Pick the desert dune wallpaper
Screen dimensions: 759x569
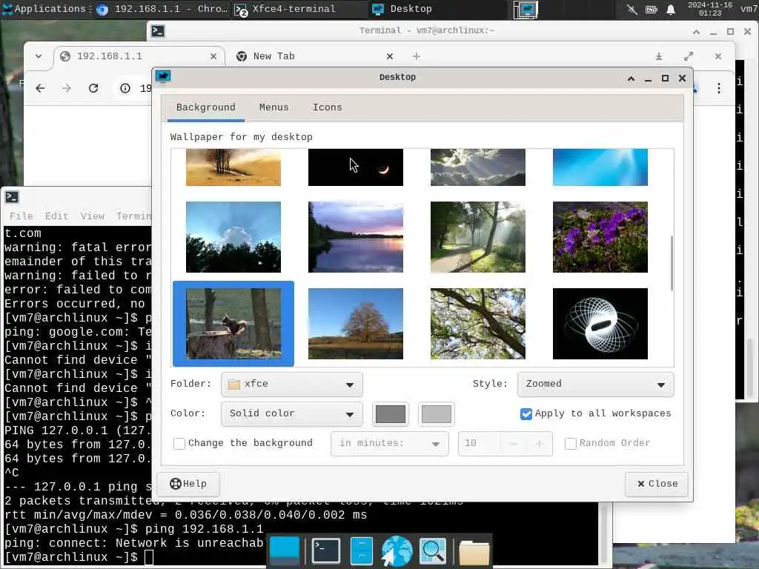point(233,167)
